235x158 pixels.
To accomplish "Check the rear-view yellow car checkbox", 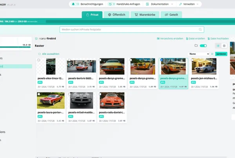I will coord(100,60).
